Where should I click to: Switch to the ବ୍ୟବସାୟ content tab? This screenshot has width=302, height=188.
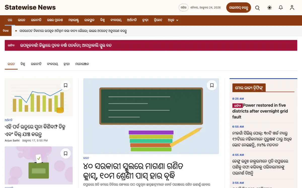click(53, 64)
